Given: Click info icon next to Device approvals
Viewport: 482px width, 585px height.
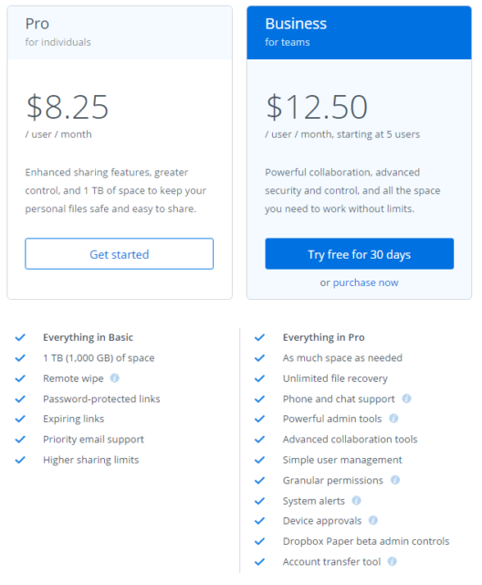Looking at the screenshot, I should tap(372, 520).
